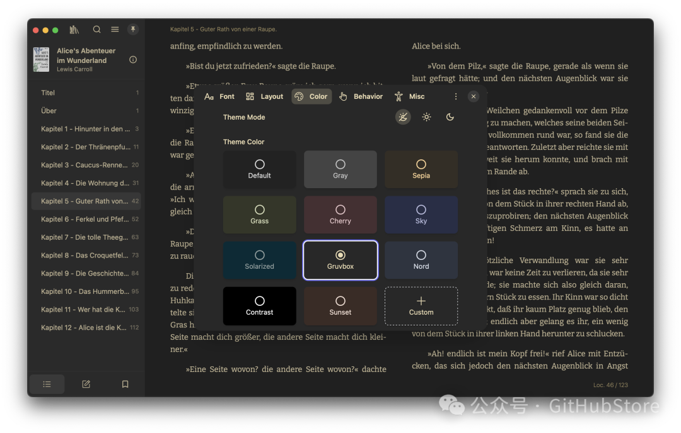
Task: Go to Titel in contents
Action: point(86,93)
